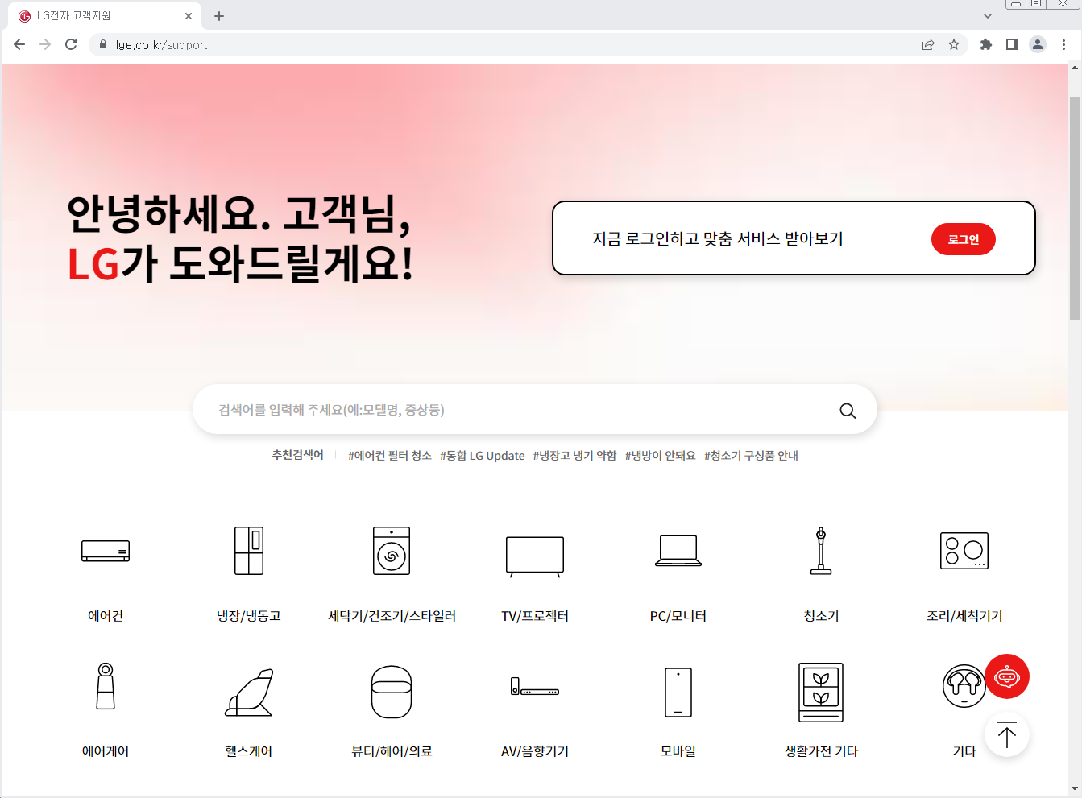Select the PC/모니터 laptop icon
The image size is (1082, 798).
click(x=678, y=551)
